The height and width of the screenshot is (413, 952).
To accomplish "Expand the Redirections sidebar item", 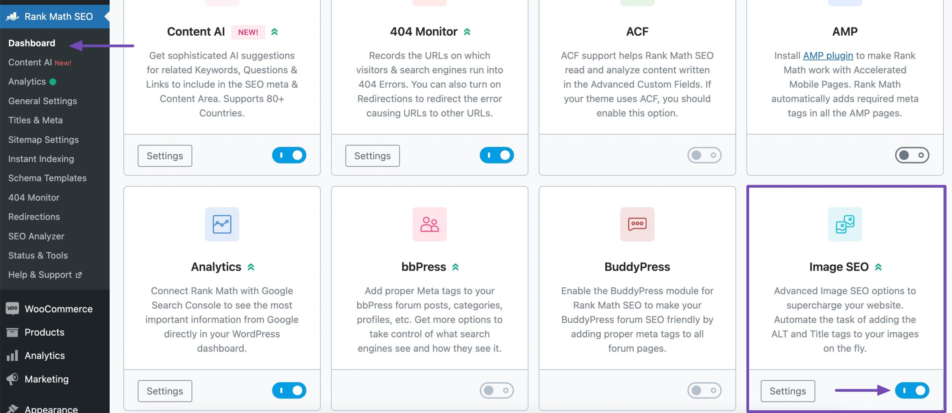I will [33, 217].
